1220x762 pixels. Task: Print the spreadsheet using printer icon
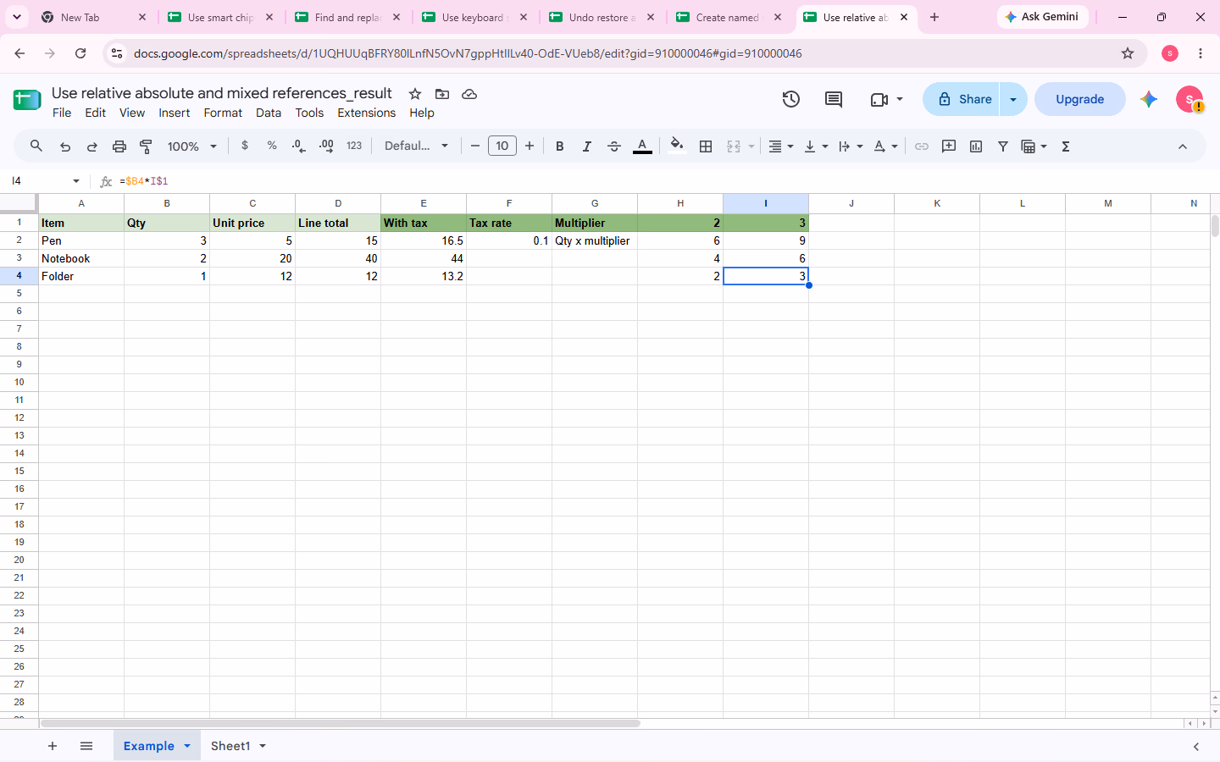click(x=119, y=146)
